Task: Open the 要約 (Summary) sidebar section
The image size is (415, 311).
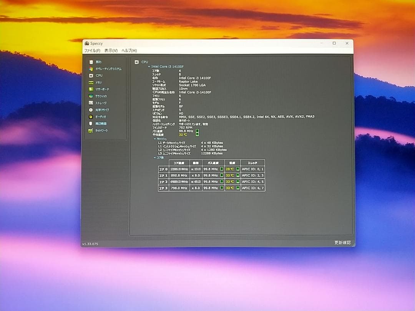Action: (x=98, y=62)
